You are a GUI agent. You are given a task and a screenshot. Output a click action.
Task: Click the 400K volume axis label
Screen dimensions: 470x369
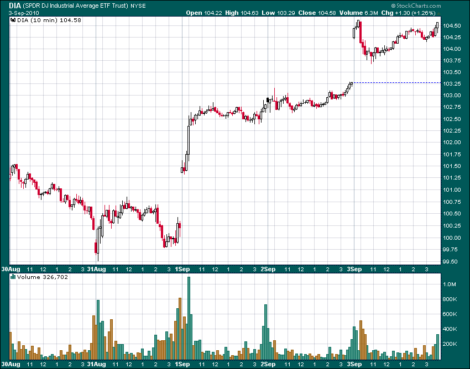pos(450,329)
